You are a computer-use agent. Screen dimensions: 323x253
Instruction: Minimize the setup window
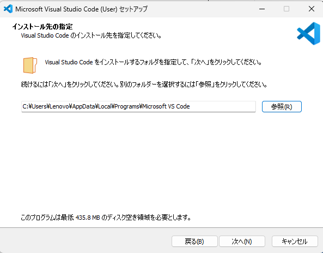point(262,9)
